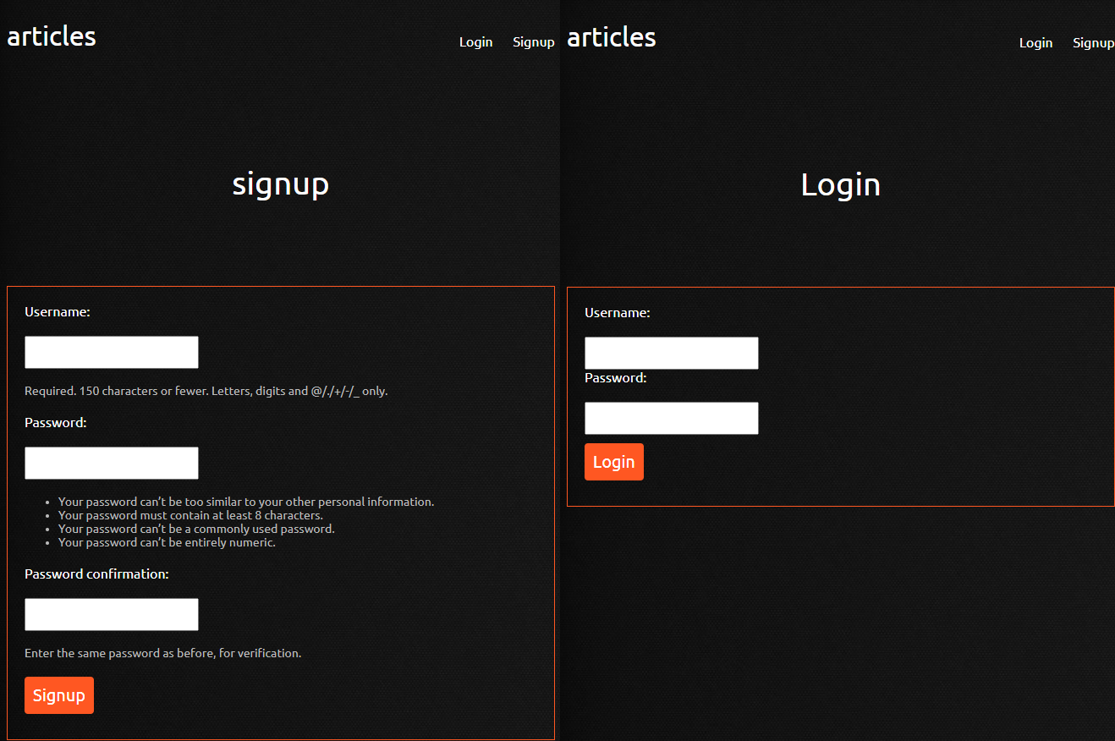
Task: Submit the orange Login button
Action: coord(614,462)
